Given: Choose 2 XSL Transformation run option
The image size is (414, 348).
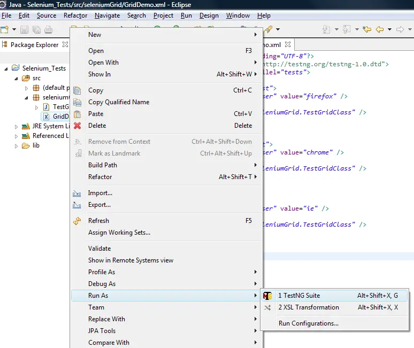Looking at the screenshot, I should click(308, 307).
